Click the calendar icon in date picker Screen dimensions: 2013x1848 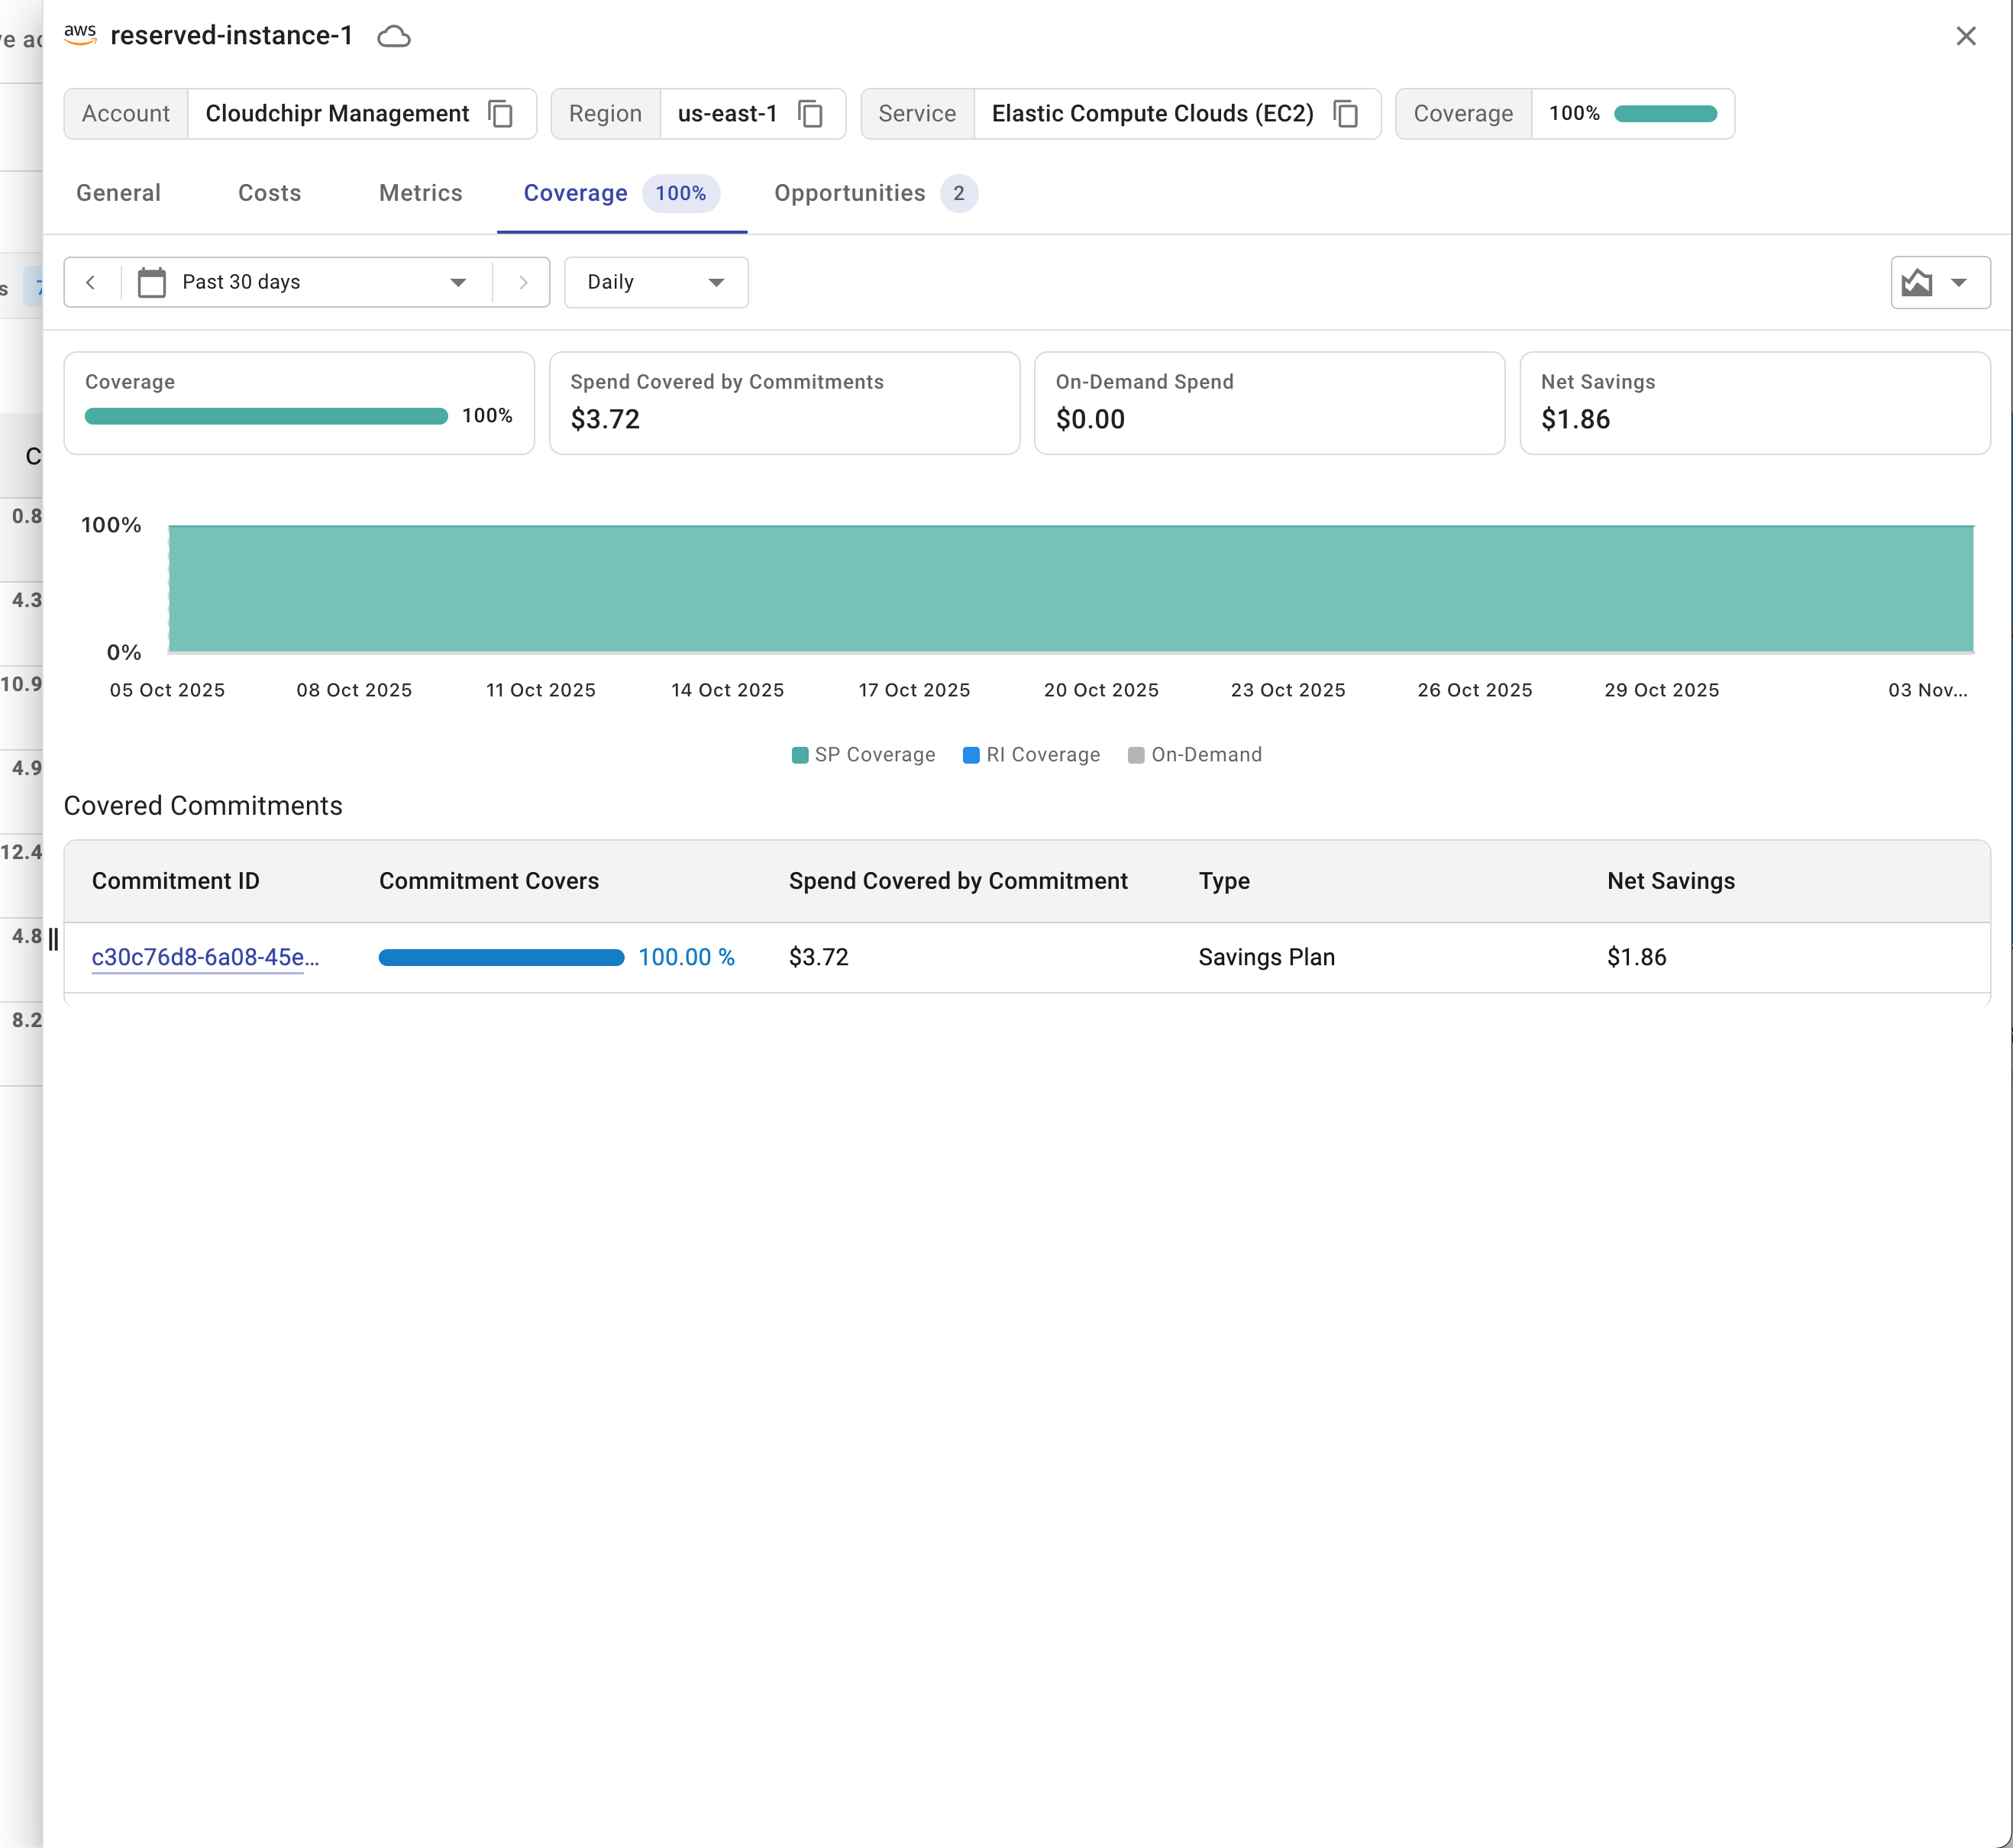pos(152,282)
